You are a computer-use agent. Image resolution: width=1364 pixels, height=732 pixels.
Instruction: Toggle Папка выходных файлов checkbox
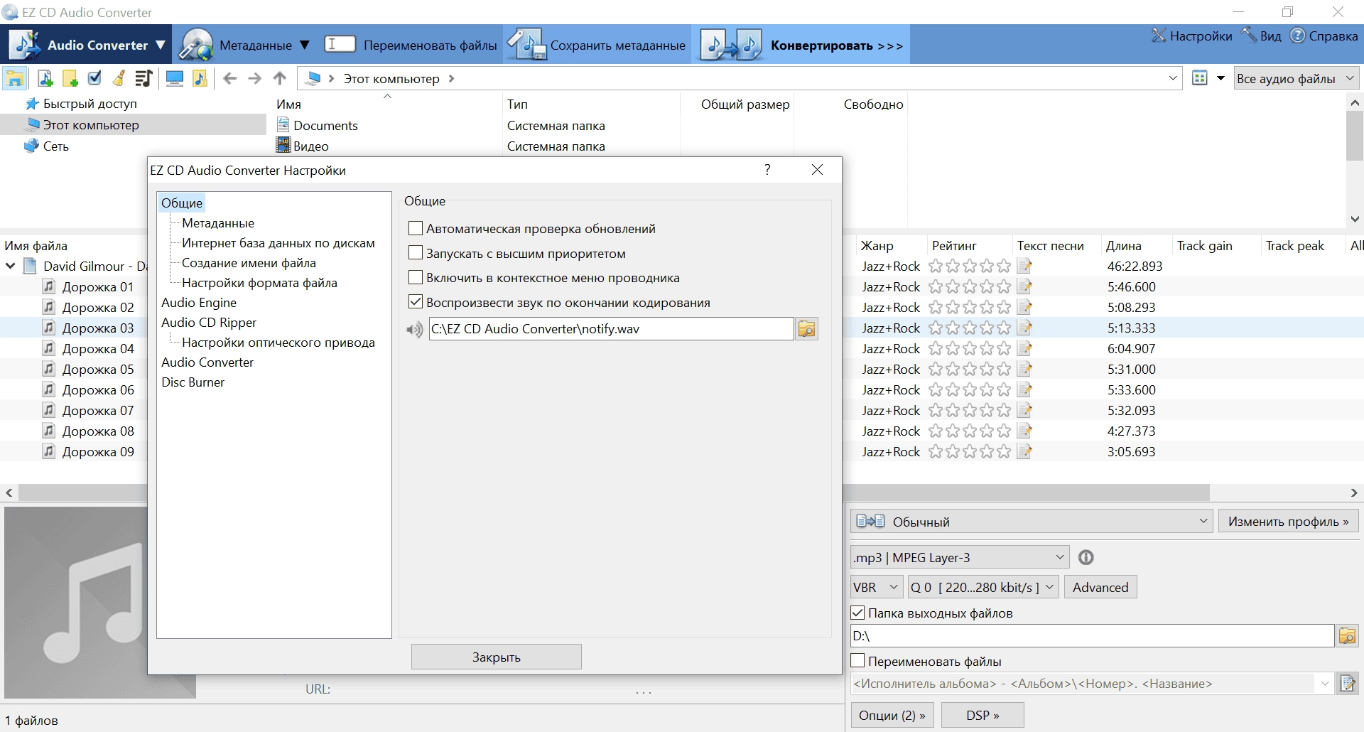tap(857, 613)
